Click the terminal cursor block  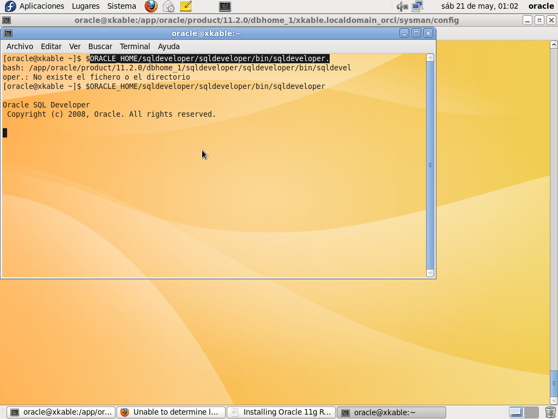5,133
